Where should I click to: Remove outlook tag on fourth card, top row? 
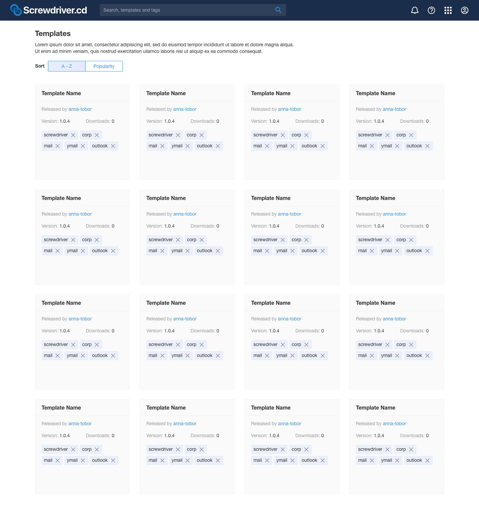click(x=427, y=146)
